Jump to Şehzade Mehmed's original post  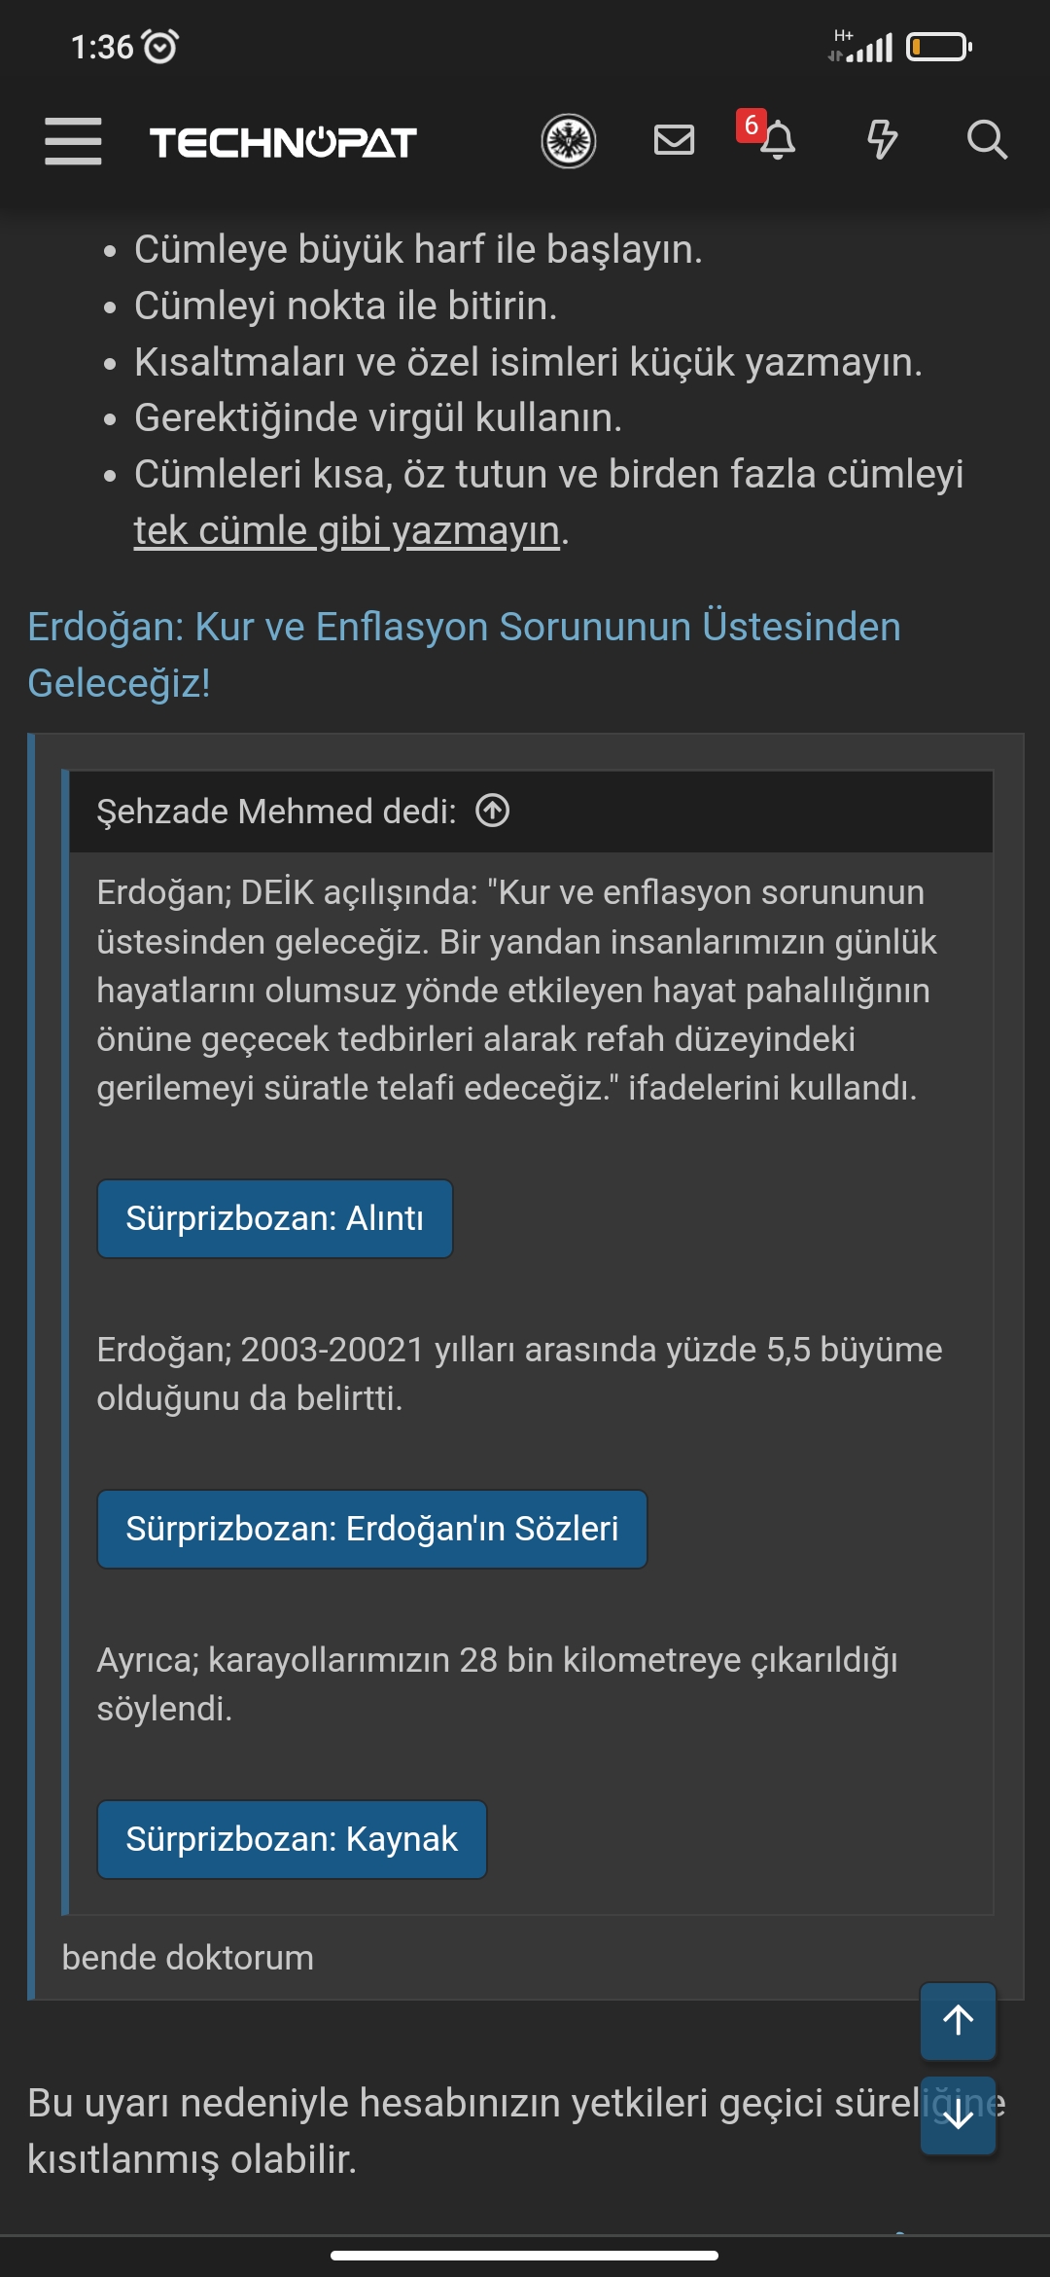click(493, 811)
